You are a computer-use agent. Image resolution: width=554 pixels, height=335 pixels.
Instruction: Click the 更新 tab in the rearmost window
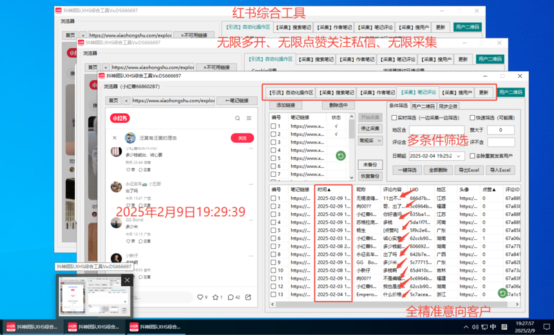[440, 27]
